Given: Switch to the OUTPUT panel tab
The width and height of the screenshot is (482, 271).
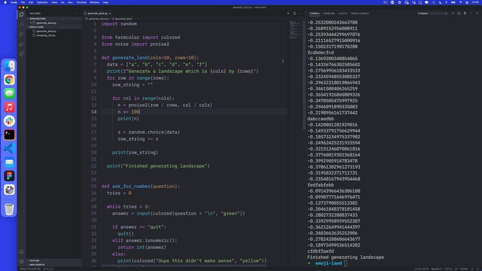Looking at the screenshot, I should point(343,13).
